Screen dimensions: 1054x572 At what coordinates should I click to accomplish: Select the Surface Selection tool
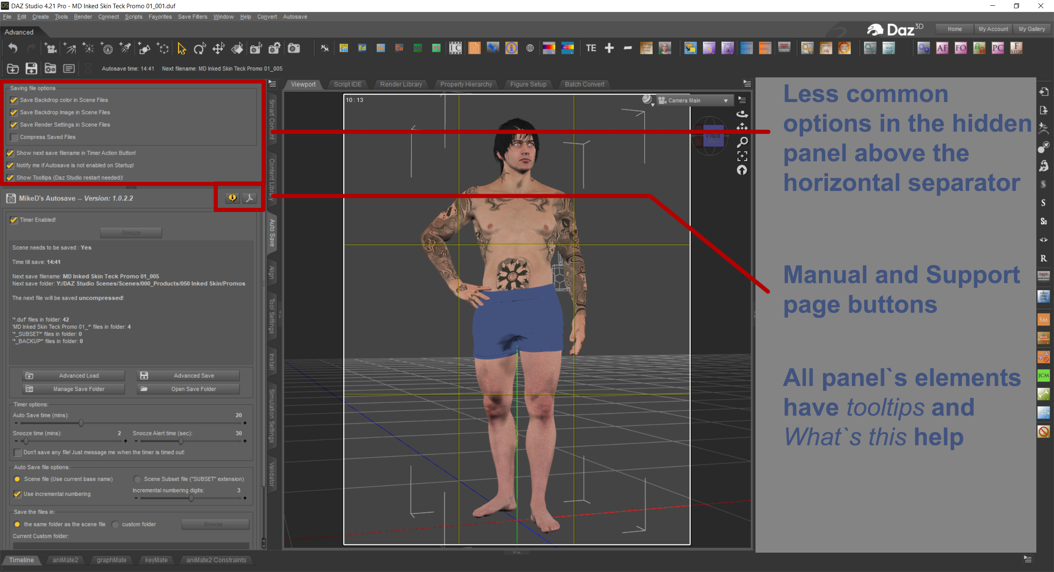coord(237,49)
